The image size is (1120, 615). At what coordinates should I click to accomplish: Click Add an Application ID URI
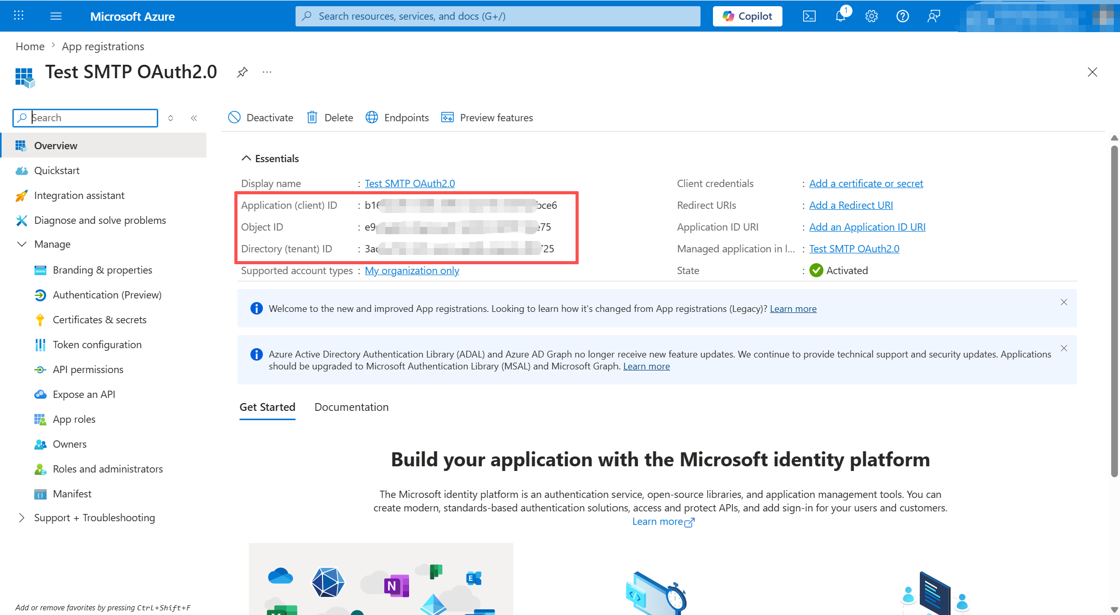click(x=867, y=227)
